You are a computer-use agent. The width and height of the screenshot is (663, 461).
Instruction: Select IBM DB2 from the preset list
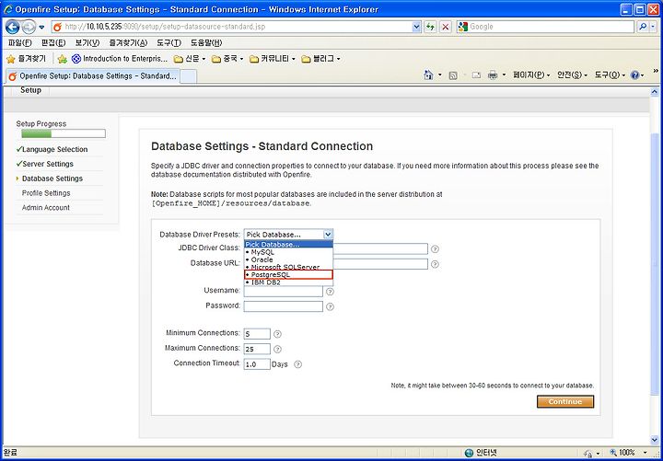coord(288,282)
